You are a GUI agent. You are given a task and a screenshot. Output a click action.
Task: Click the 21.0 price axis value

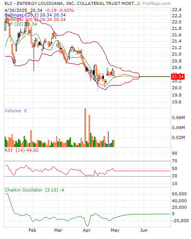(177, 54)
